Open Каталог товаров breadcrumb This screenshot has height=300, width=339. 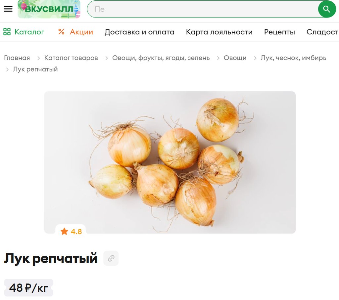click(71, 58)
